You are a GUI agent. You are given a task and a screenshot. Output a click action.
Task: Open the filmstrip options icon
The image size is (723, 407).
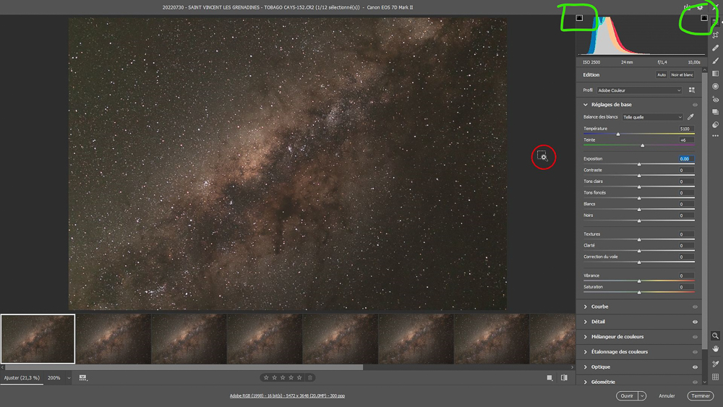click(x=82, y=378)
